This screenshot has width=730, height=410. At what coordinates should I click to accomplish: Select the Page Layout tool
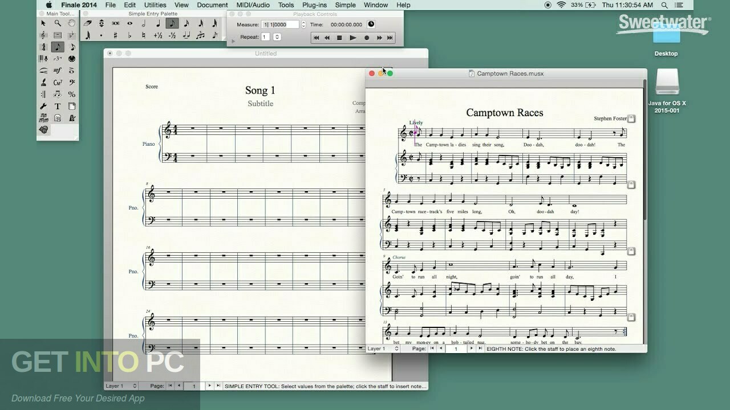71,106
